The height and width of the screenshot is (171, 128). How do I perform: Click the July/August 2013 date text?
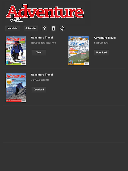click(40, 80)
